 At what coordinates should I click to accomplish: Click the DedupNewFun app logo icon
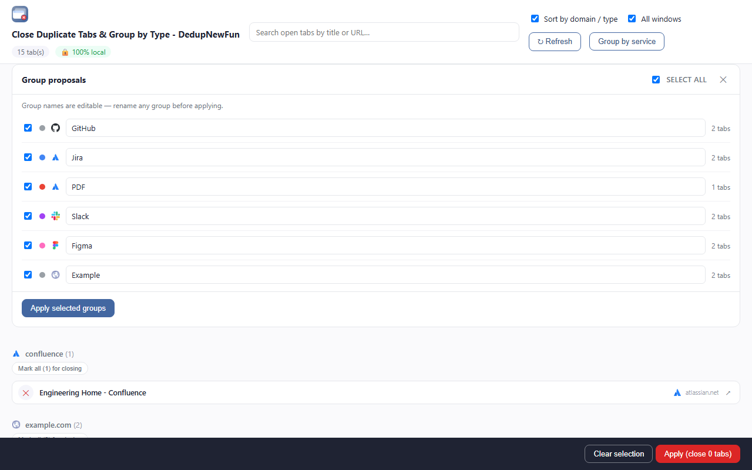(20, 14)
